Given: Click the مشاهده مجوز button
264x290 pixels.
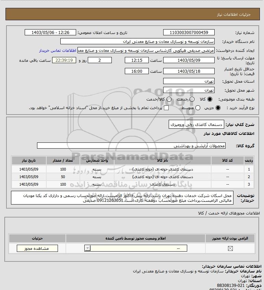Looking at the screenshot, I should point(37,248).
